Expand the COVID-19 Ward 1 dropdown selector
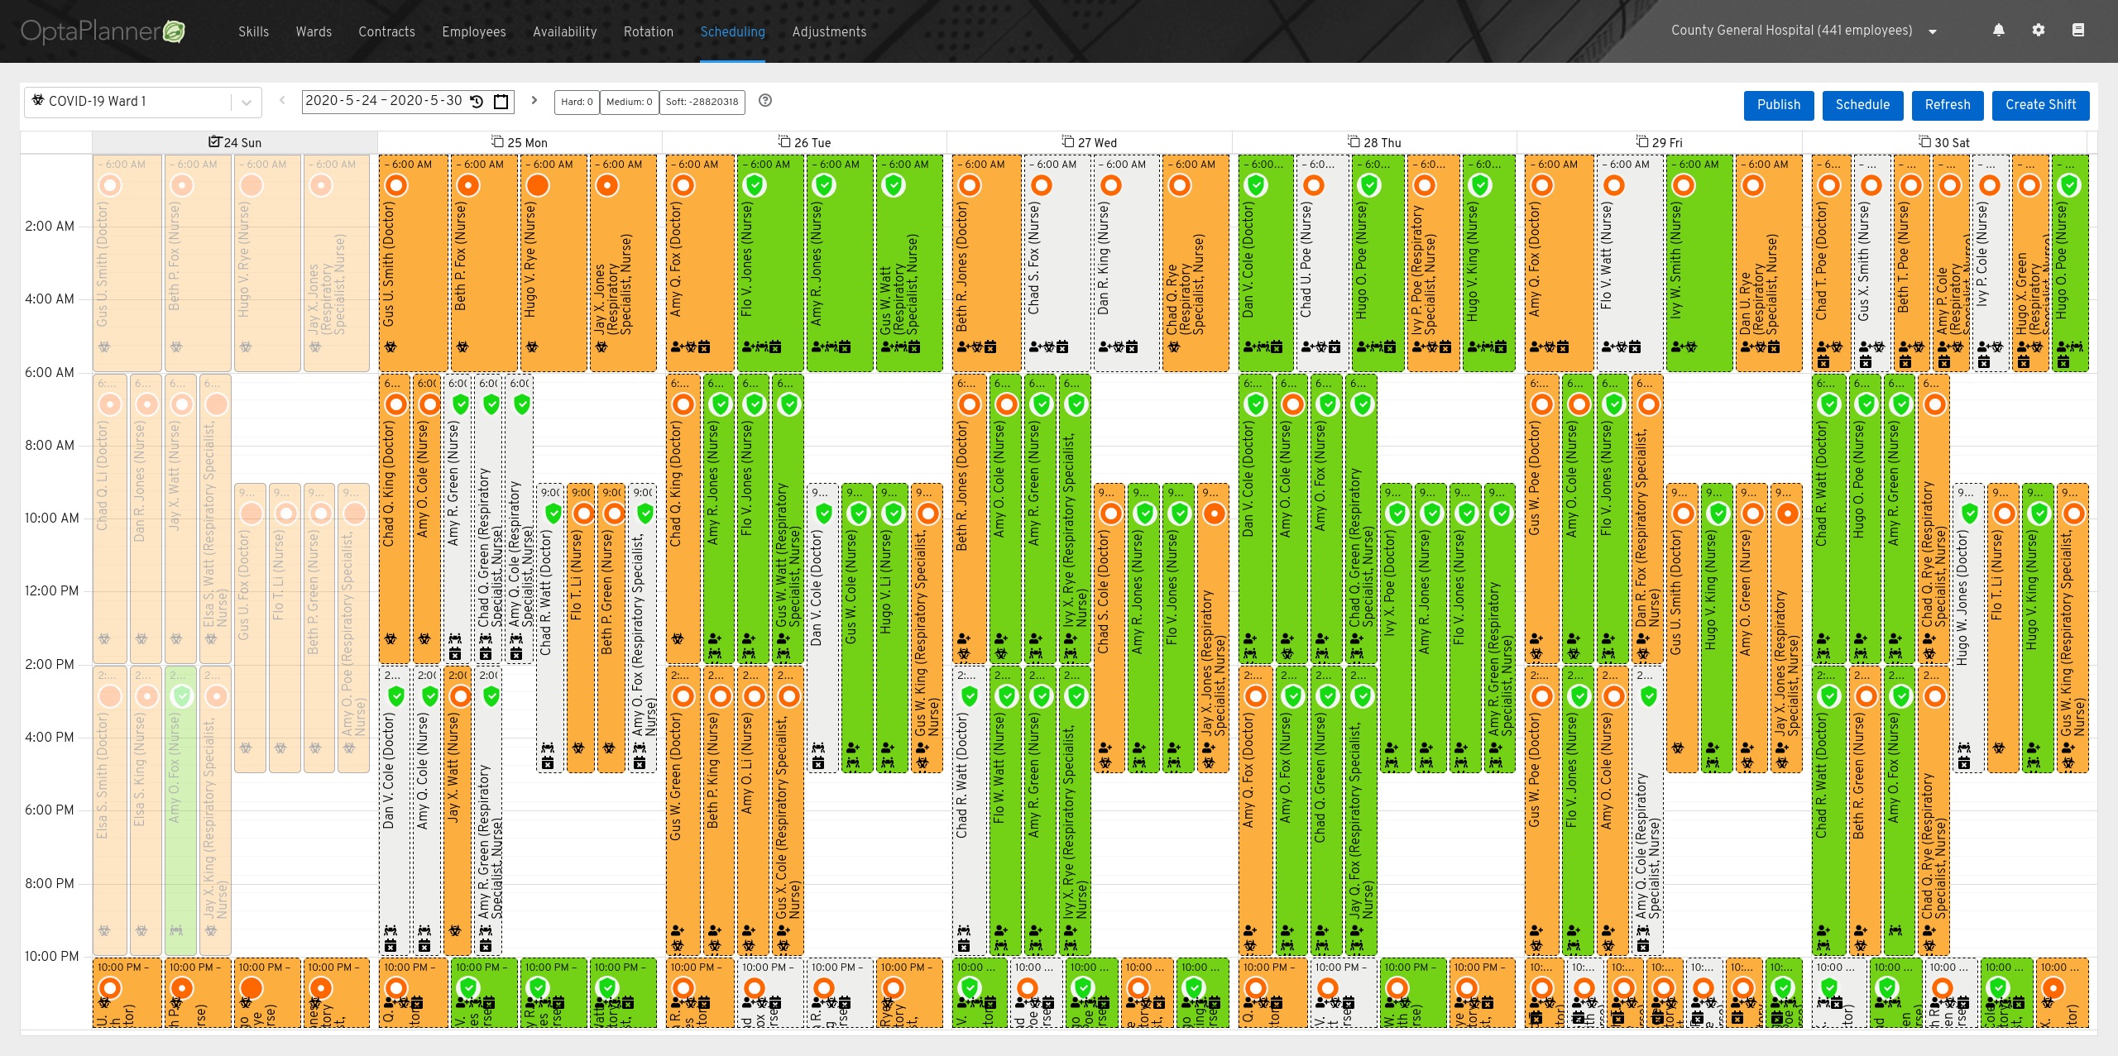 click(245, 103)
